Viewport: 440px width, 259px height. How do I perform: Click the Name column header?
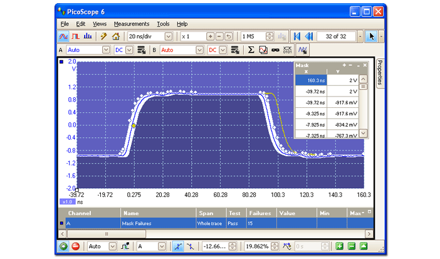pos(159,213)
